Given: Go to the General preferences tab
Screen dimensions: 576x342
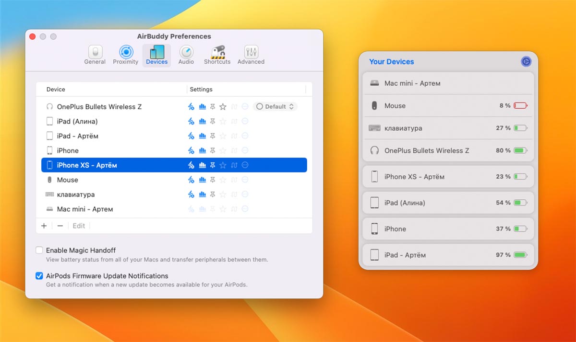Looking at the screenshot, I should click(95, 55).
